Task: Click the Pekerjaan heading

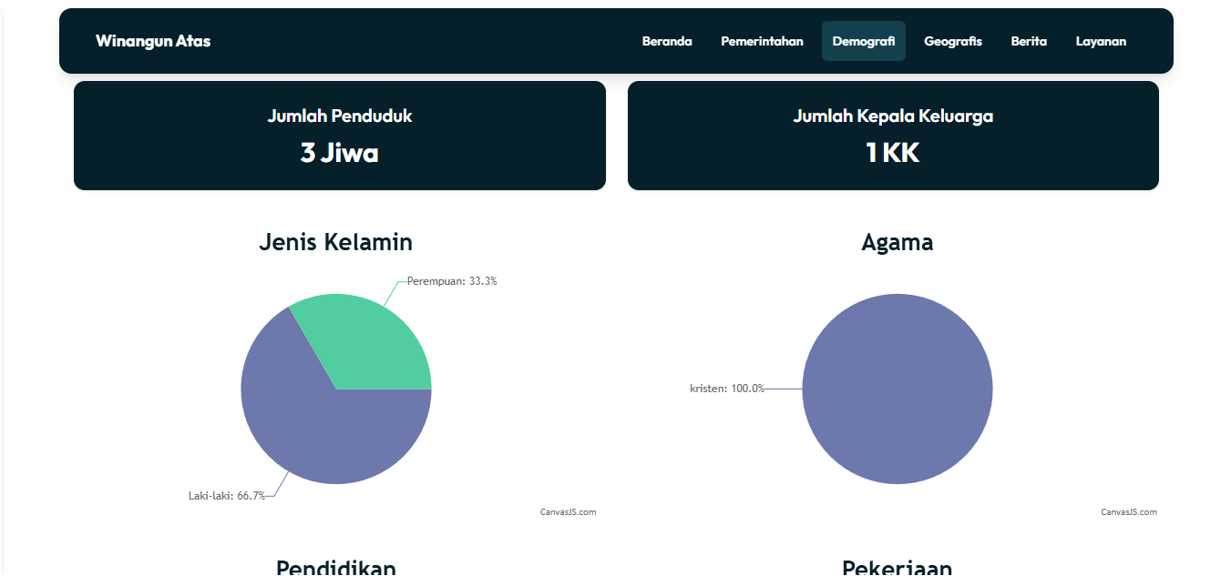Action: click(x=898, y=568)
